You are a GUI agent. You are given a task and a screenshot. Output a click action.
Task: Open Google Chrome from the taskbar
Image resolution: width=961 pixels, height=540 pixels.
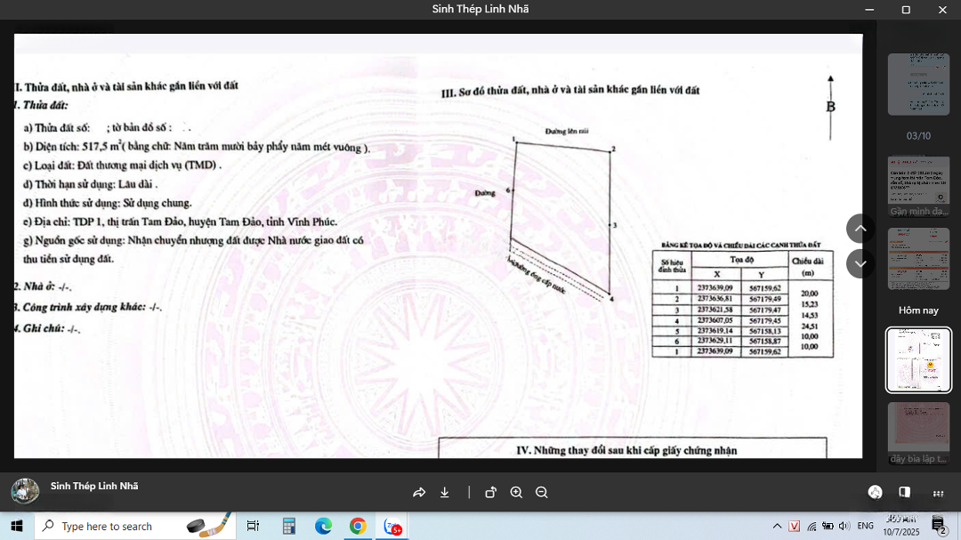pyautogui.click(x=358, y=526)
